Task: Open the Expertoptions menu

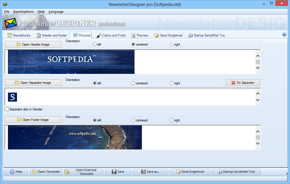Action: pyautogui.click(x=24, y=12)
